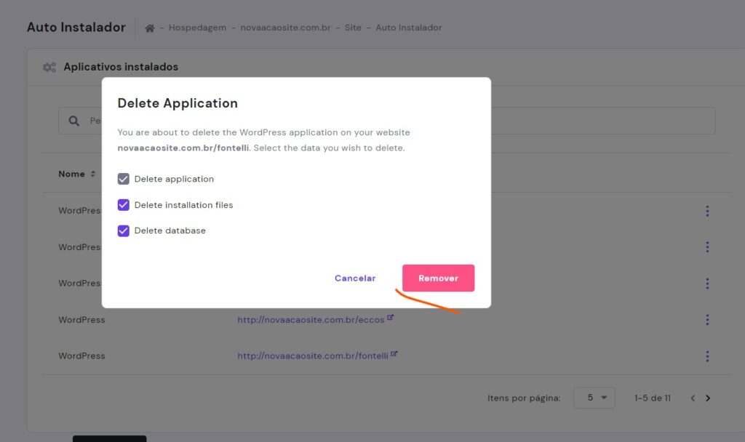
Task: Click the home icon in breadcrumb
Action: pyautogui.click(x=150, y=28)
